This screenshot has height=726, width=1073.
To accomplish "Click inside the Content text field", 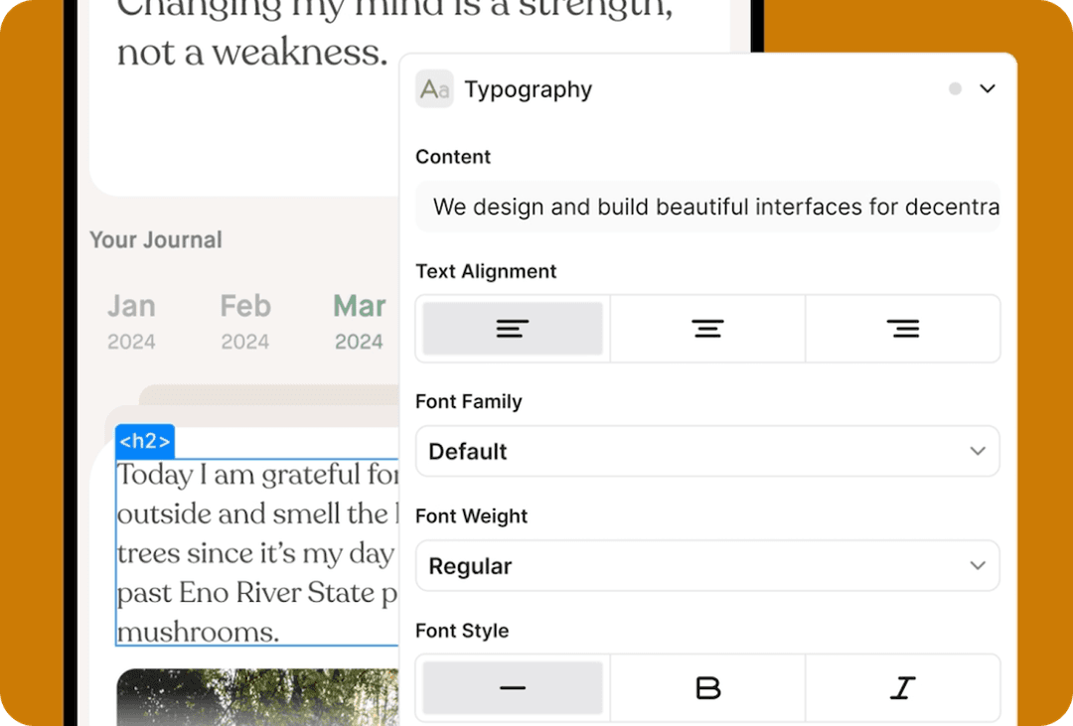I will pyautogui.click(x=707, y=207).
